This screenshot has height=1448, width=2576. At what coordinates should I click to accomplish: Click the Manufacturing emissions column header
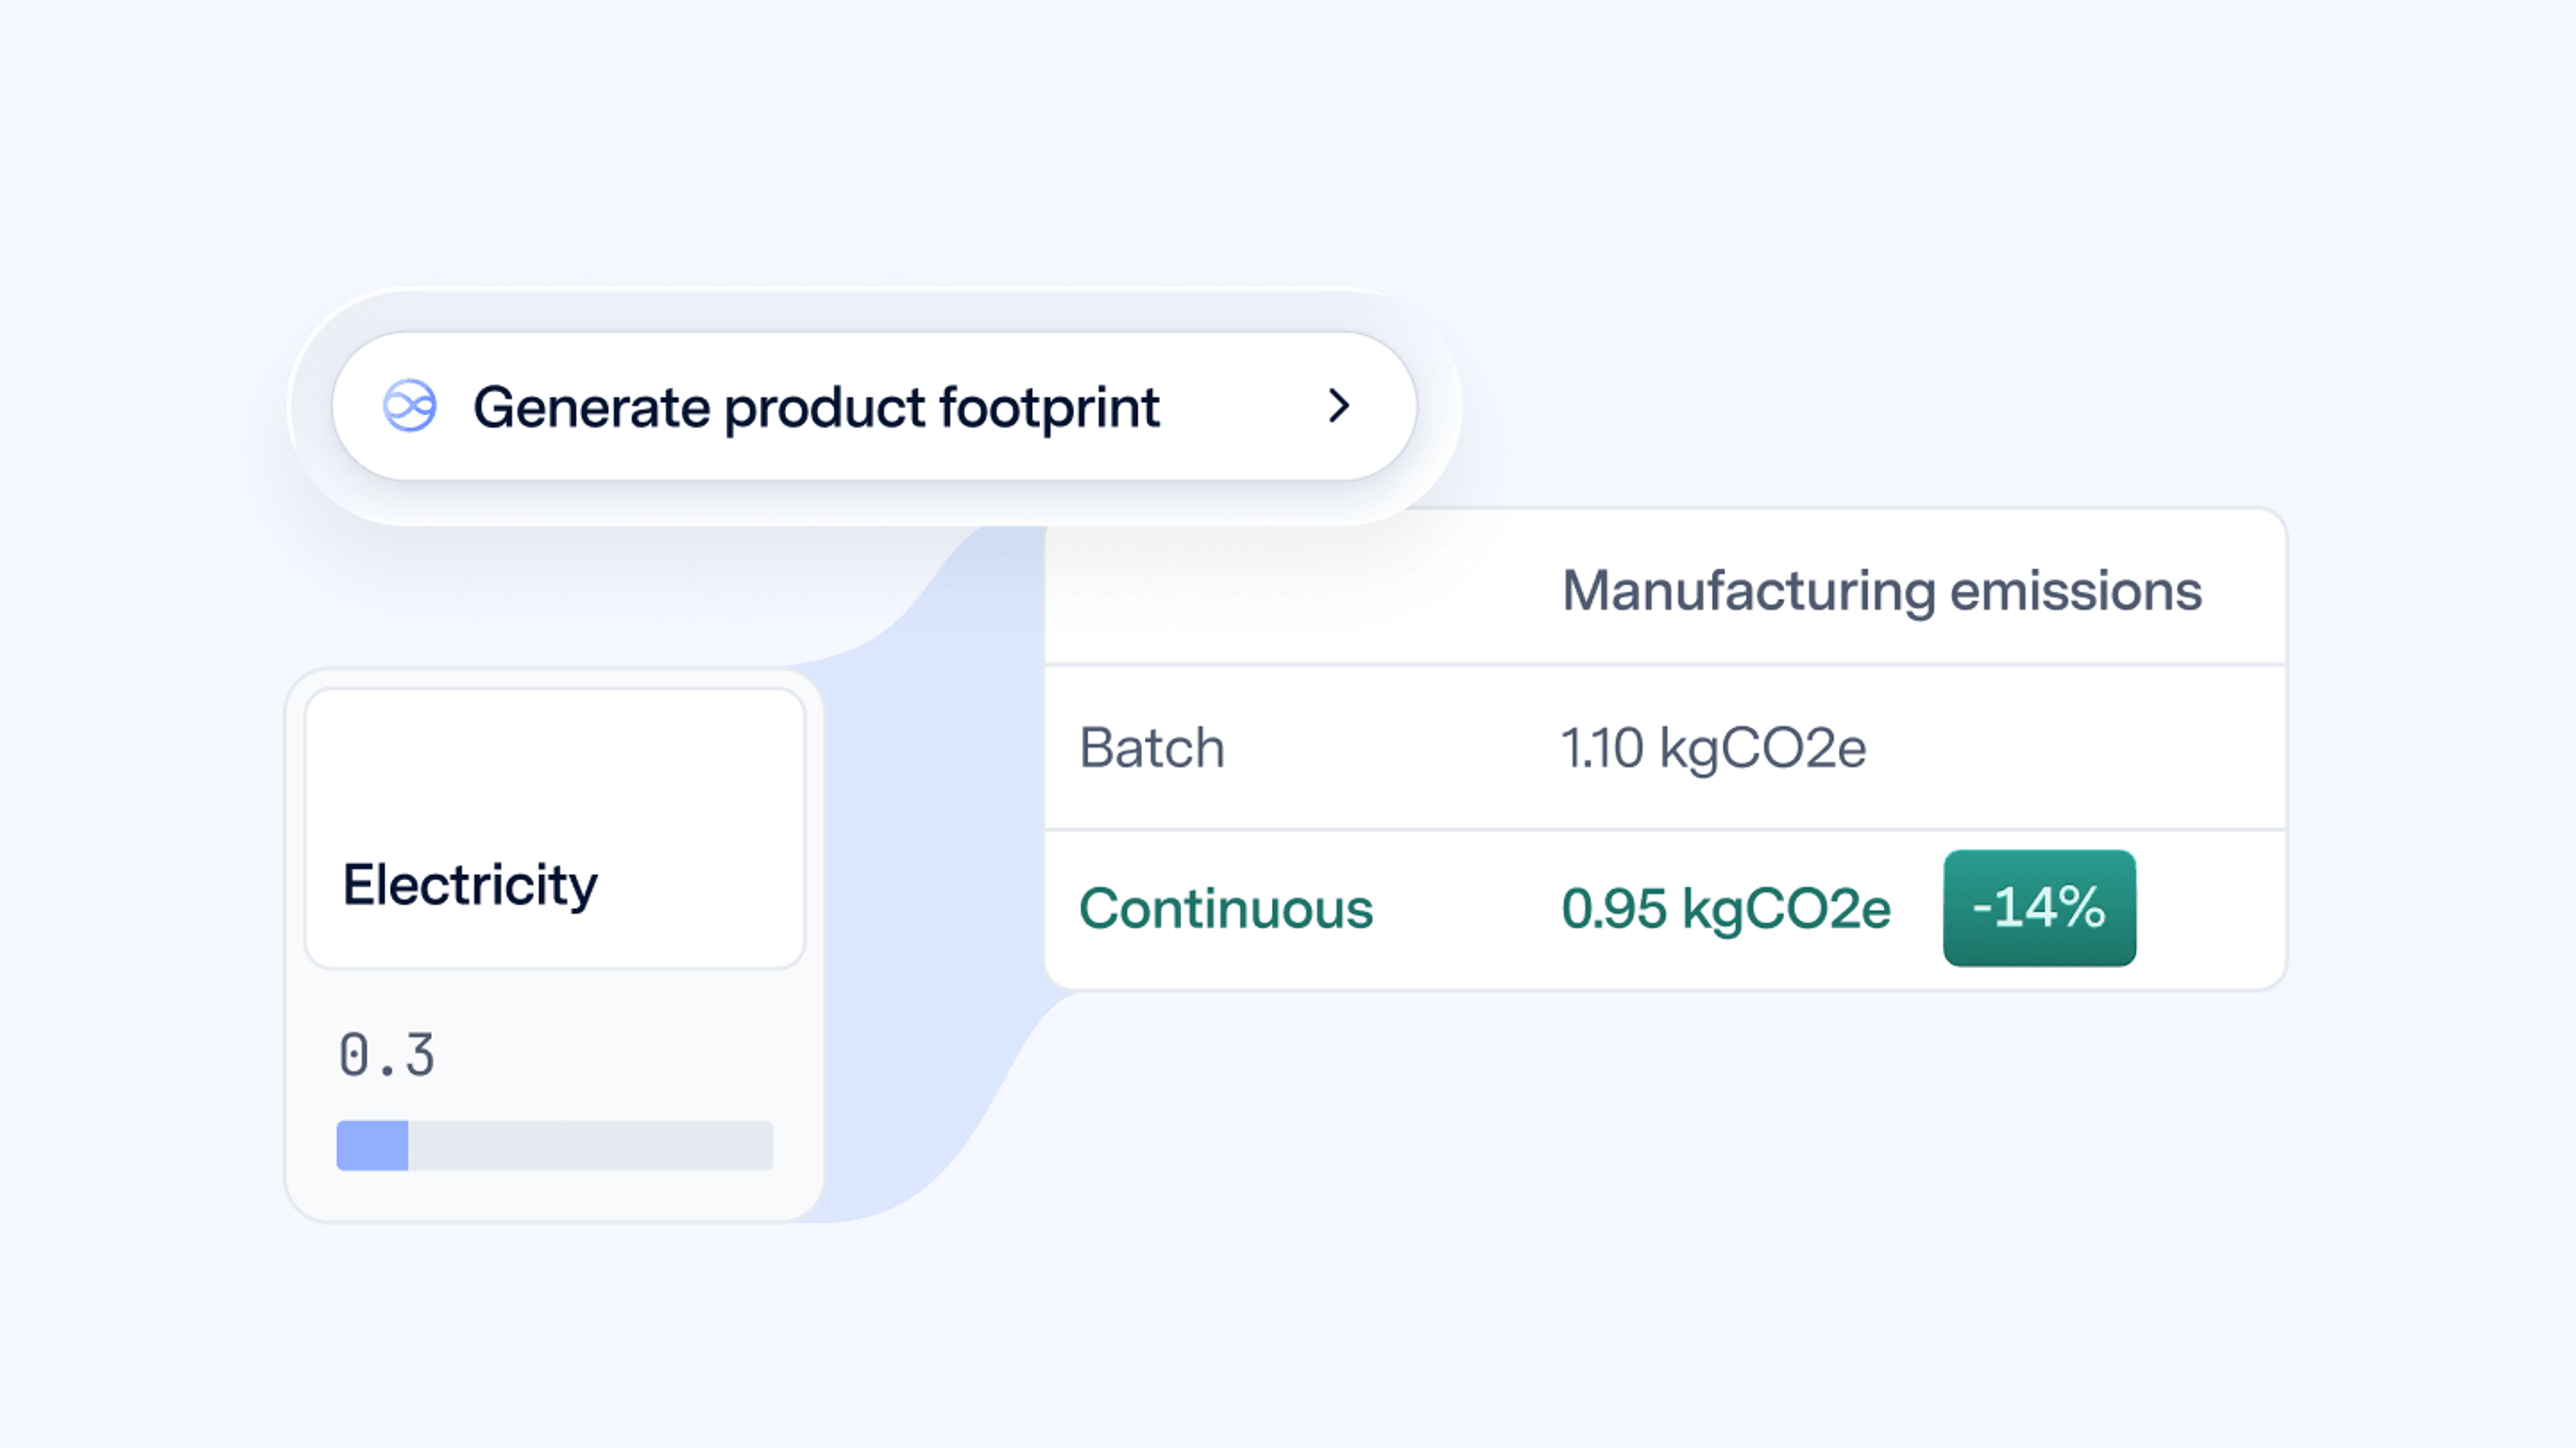point(1881,591)
